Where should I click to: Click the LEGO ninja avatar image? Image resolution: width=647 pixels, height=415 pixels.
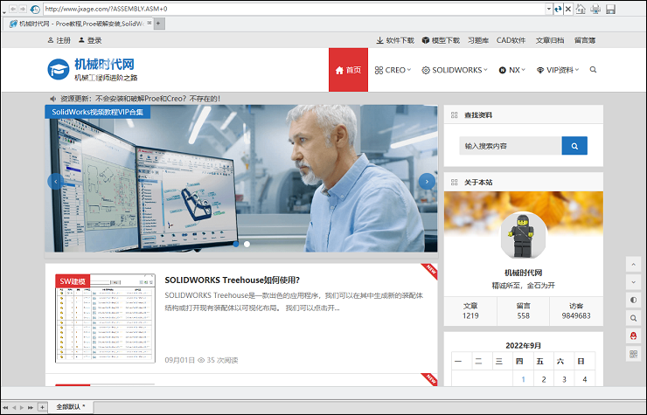523,236
